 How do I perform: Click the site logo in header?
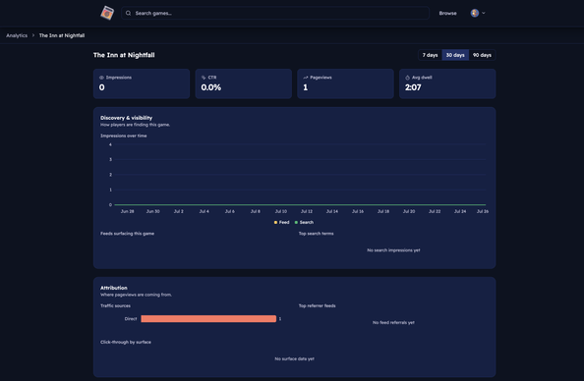point(107,13)
